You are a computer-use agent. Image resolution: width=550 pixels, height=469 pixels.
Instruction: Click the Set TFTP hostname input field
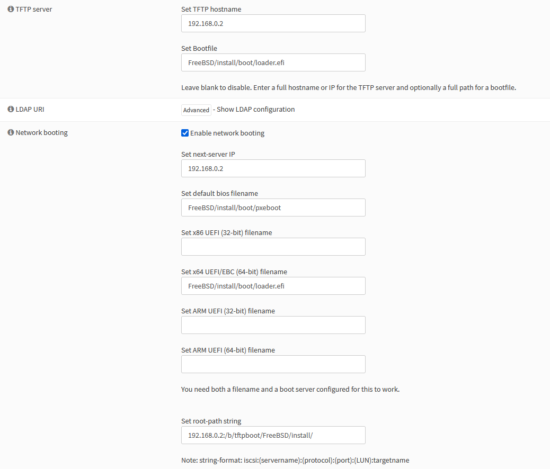click(273, 23)
